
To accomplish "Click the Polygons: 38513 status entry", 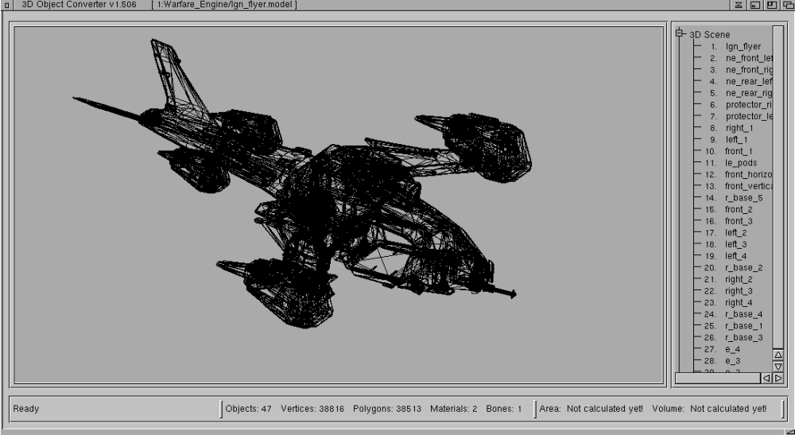I will (387, 409).
